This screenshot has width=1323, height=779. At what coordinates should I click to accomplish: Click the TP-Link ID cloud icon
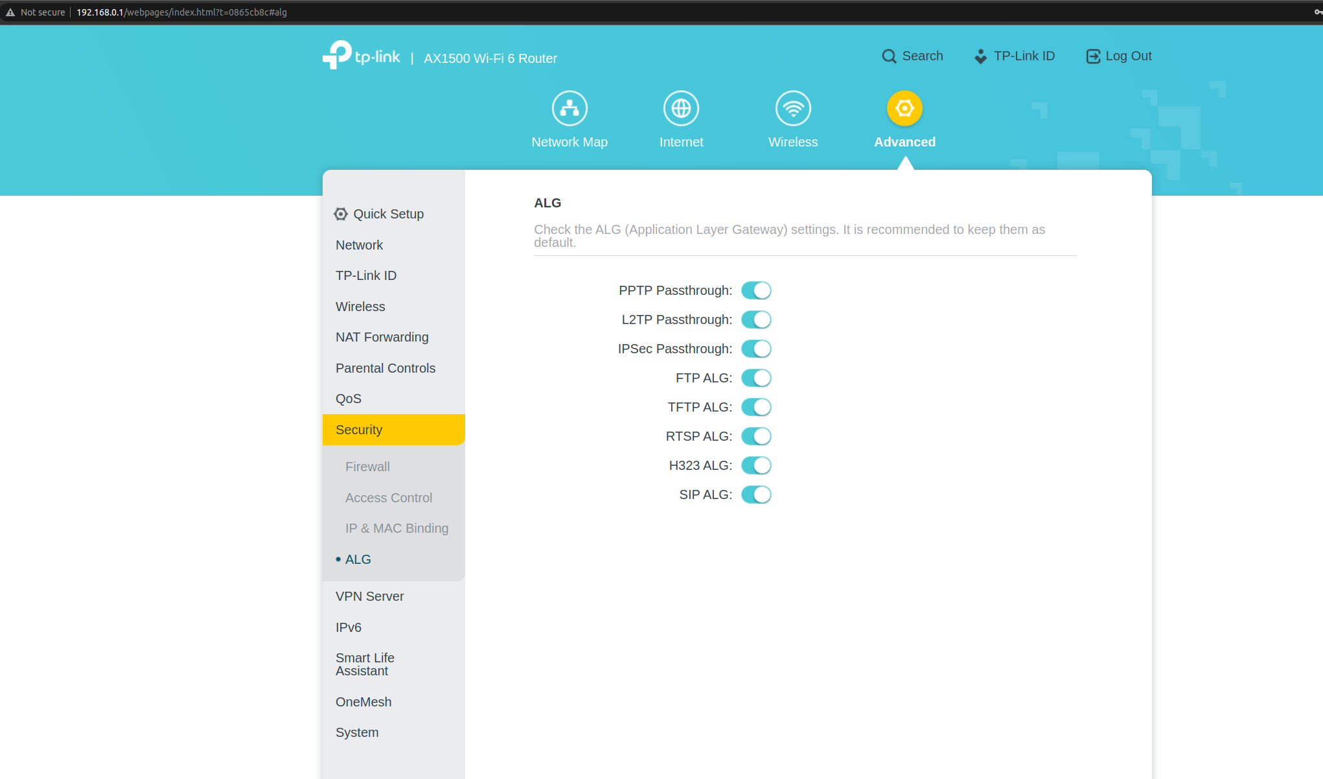[x=980, y=56]
